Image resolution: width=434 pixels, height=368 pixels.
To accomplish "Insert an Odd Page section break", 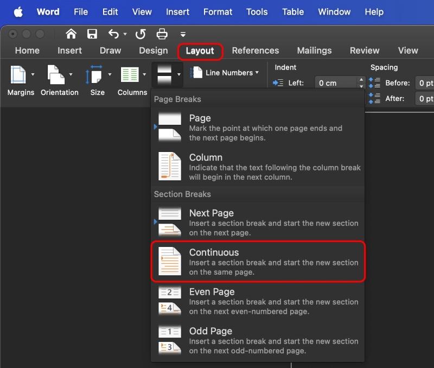I will (x=258, y=340).
